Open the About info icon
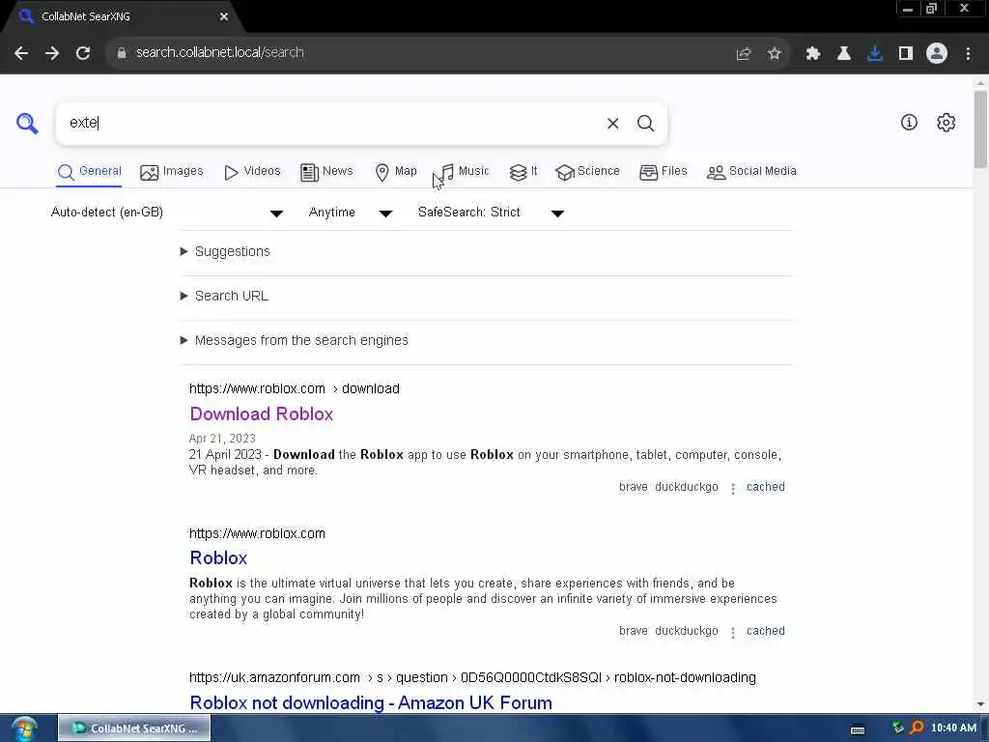Screen dimensions: 989x742 (908, 123)
